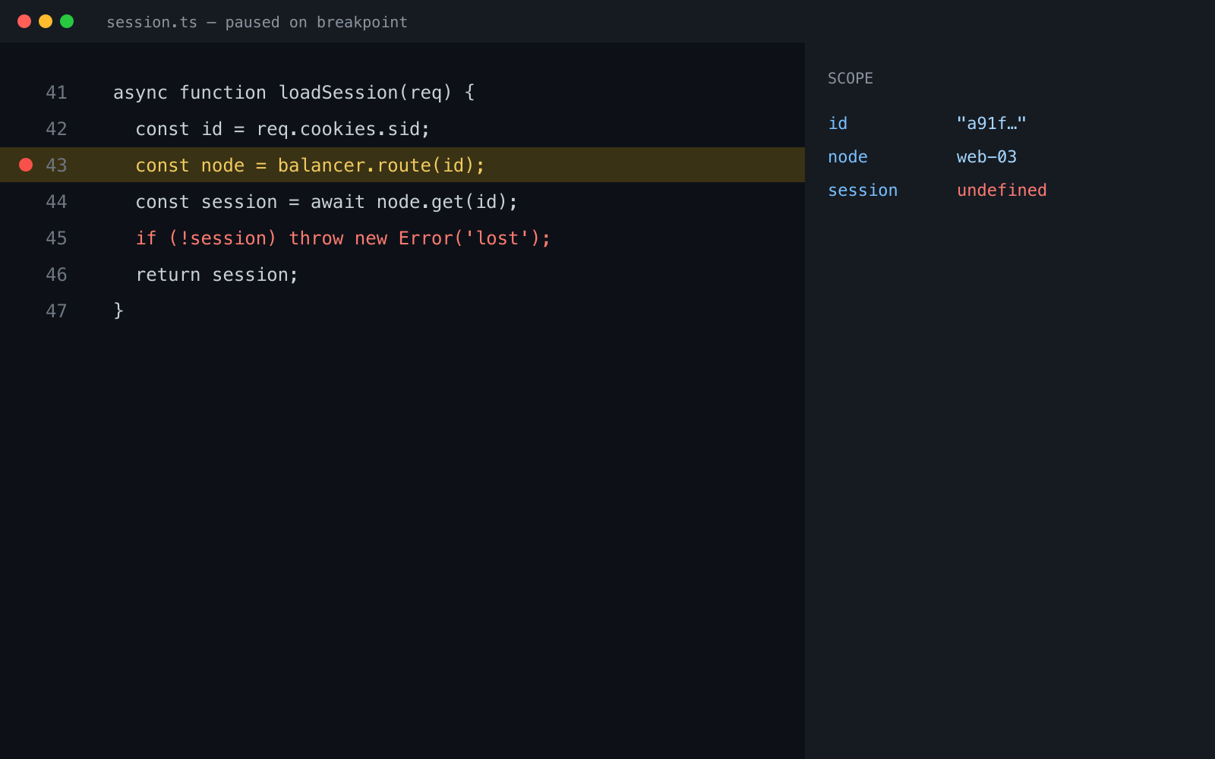Select the session variable in Scope

pos(863,191)
